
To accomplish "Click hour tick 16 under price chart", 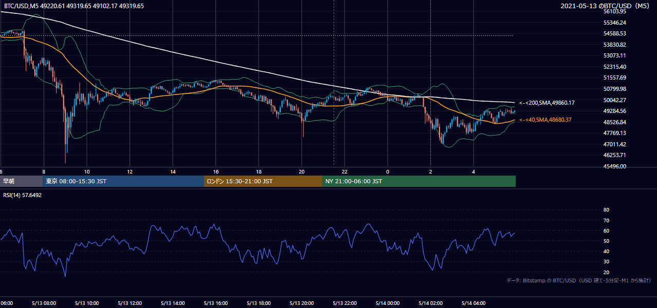I will 216,172.
